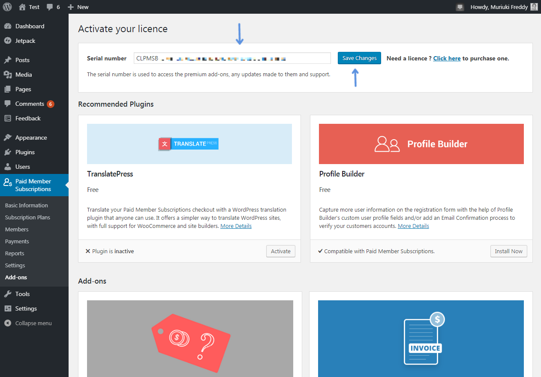
Task: Click the Settings sliders icon in sidebar
Action: coord(8,308)
